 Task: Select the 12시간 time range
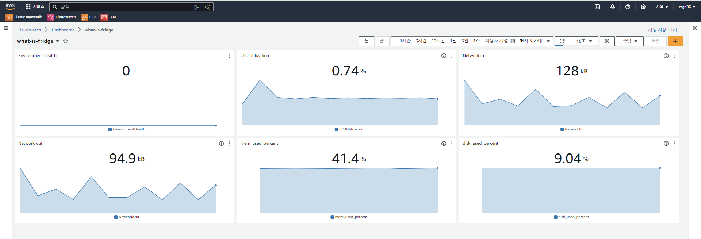pos(438,41)
